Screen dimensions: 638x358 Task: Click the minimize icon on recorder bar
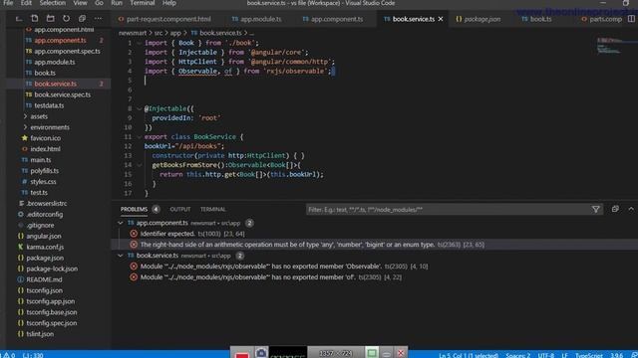pos(386,354)
